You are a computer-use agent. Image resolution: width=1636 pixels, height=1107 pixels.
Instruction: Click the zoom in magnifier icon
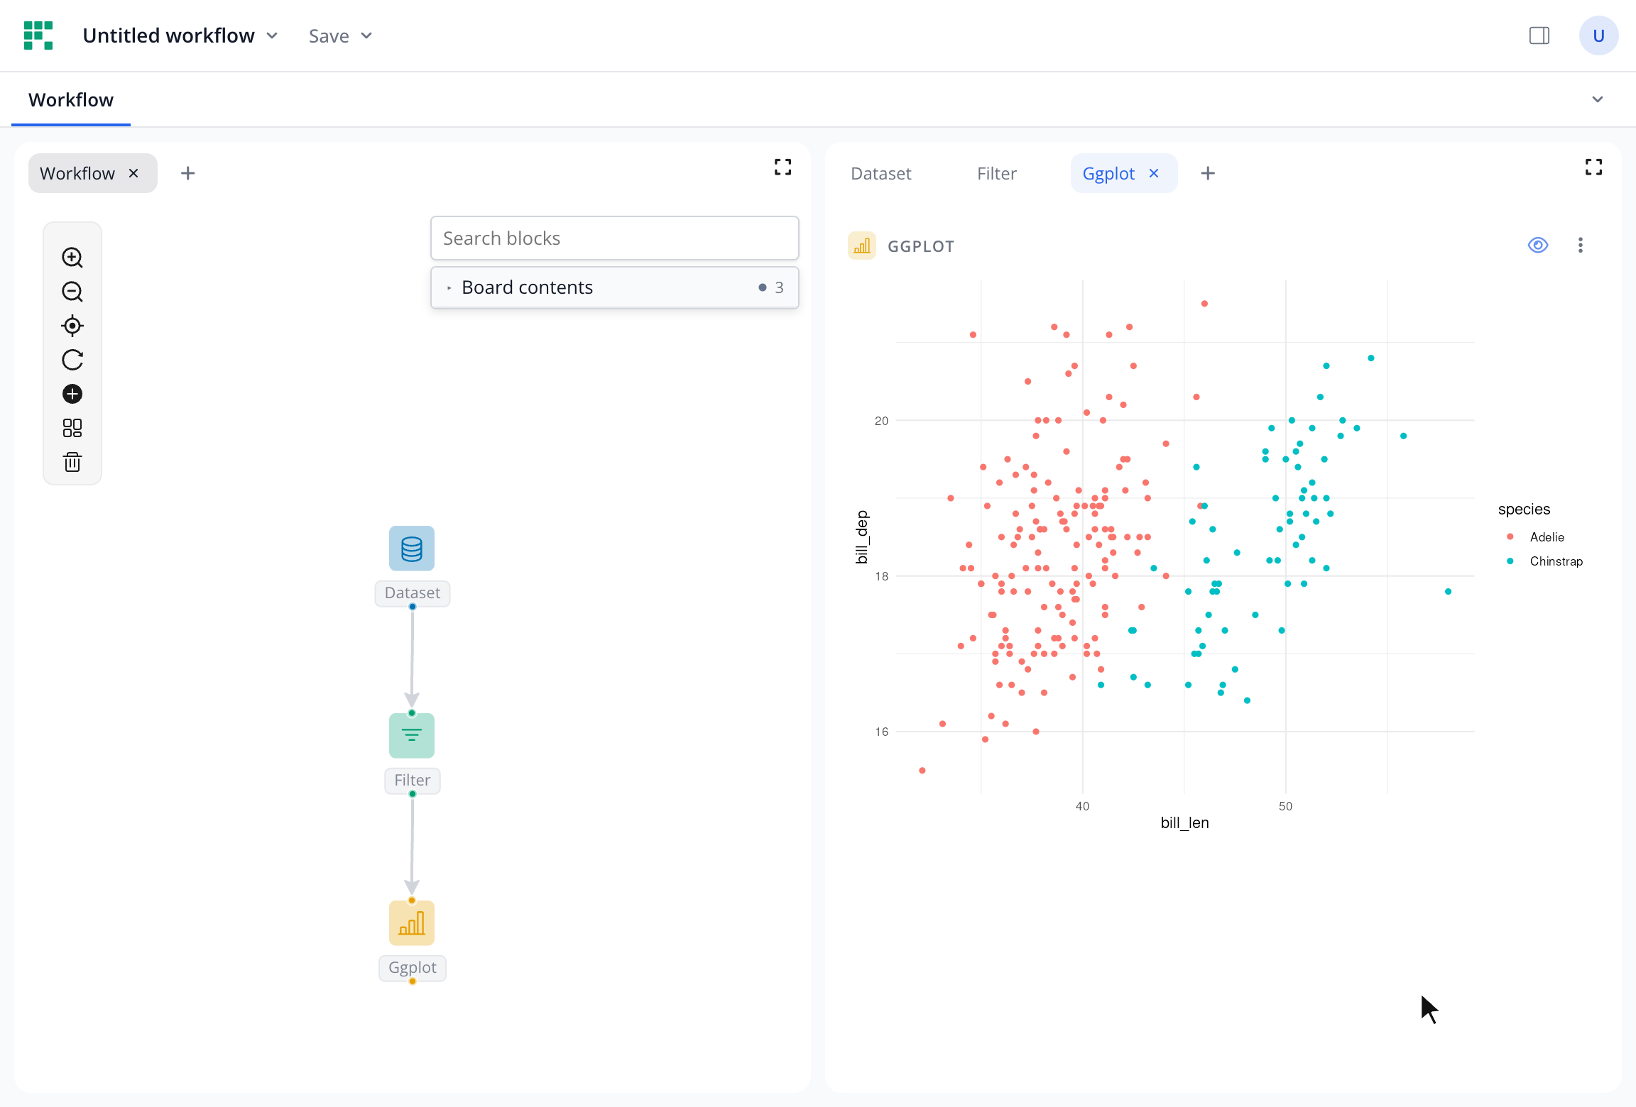point(72,258)
